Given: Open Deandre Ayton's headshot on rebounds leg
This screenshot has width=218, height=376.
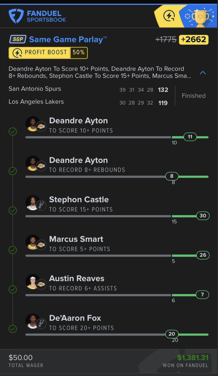Looking at the screenshot, I should click(32, 163).
